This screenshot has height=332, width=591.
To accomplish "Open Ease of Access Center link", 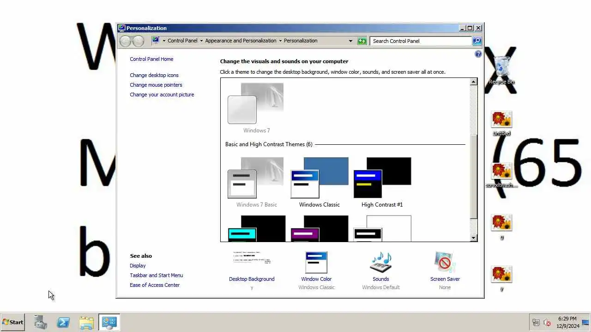I will [155, 285].
